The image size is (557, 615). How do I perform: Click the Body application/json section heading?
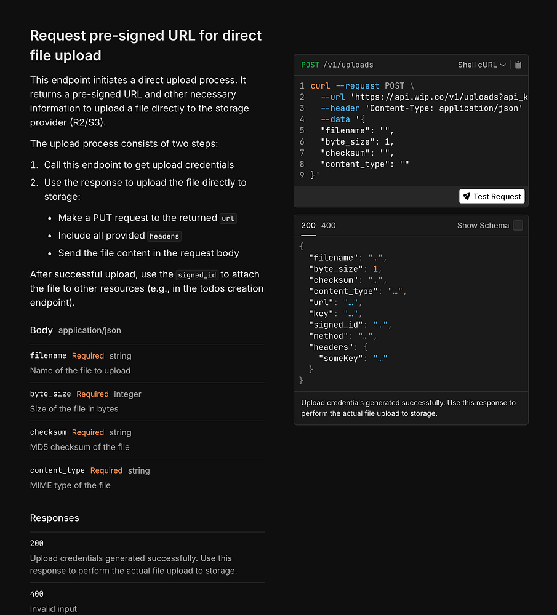click(x=75, y=330)
